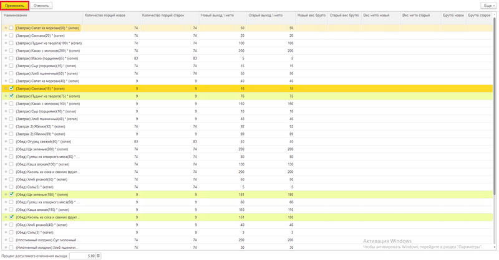
Task: Enable checkbox for (Обед) Огурец свежий(40)
Action: coord(11,141)
